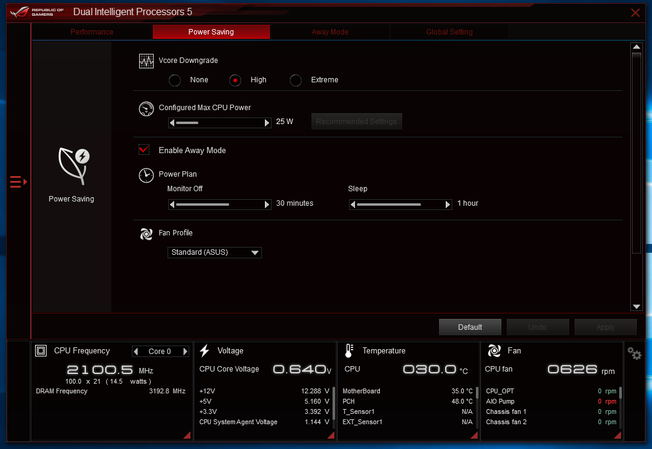Expand the Voltage panel corner triangle
Image resolution: width=652 pixels, height=449 pixels.
pyautogui.click(x=331, y=435)
